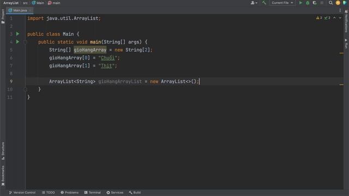Run main method from gutter icon on line 4

18,41
